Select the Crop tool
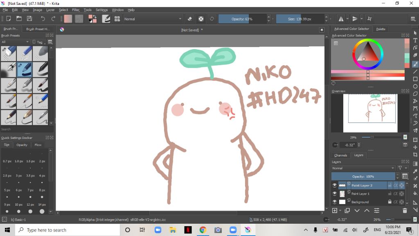The image size is (419, 236). (x=415, y=154)
